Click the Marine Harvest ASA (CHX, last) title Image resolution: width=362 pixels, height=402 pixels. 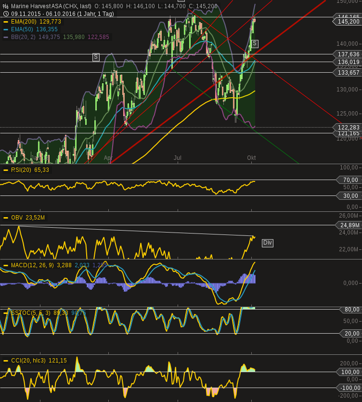pyautogui.click(x=51, y=6)
